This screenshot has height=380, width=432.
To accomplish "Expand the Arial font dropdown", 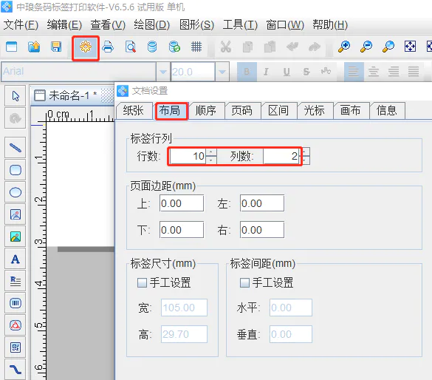I will click(x=163, y=72).
